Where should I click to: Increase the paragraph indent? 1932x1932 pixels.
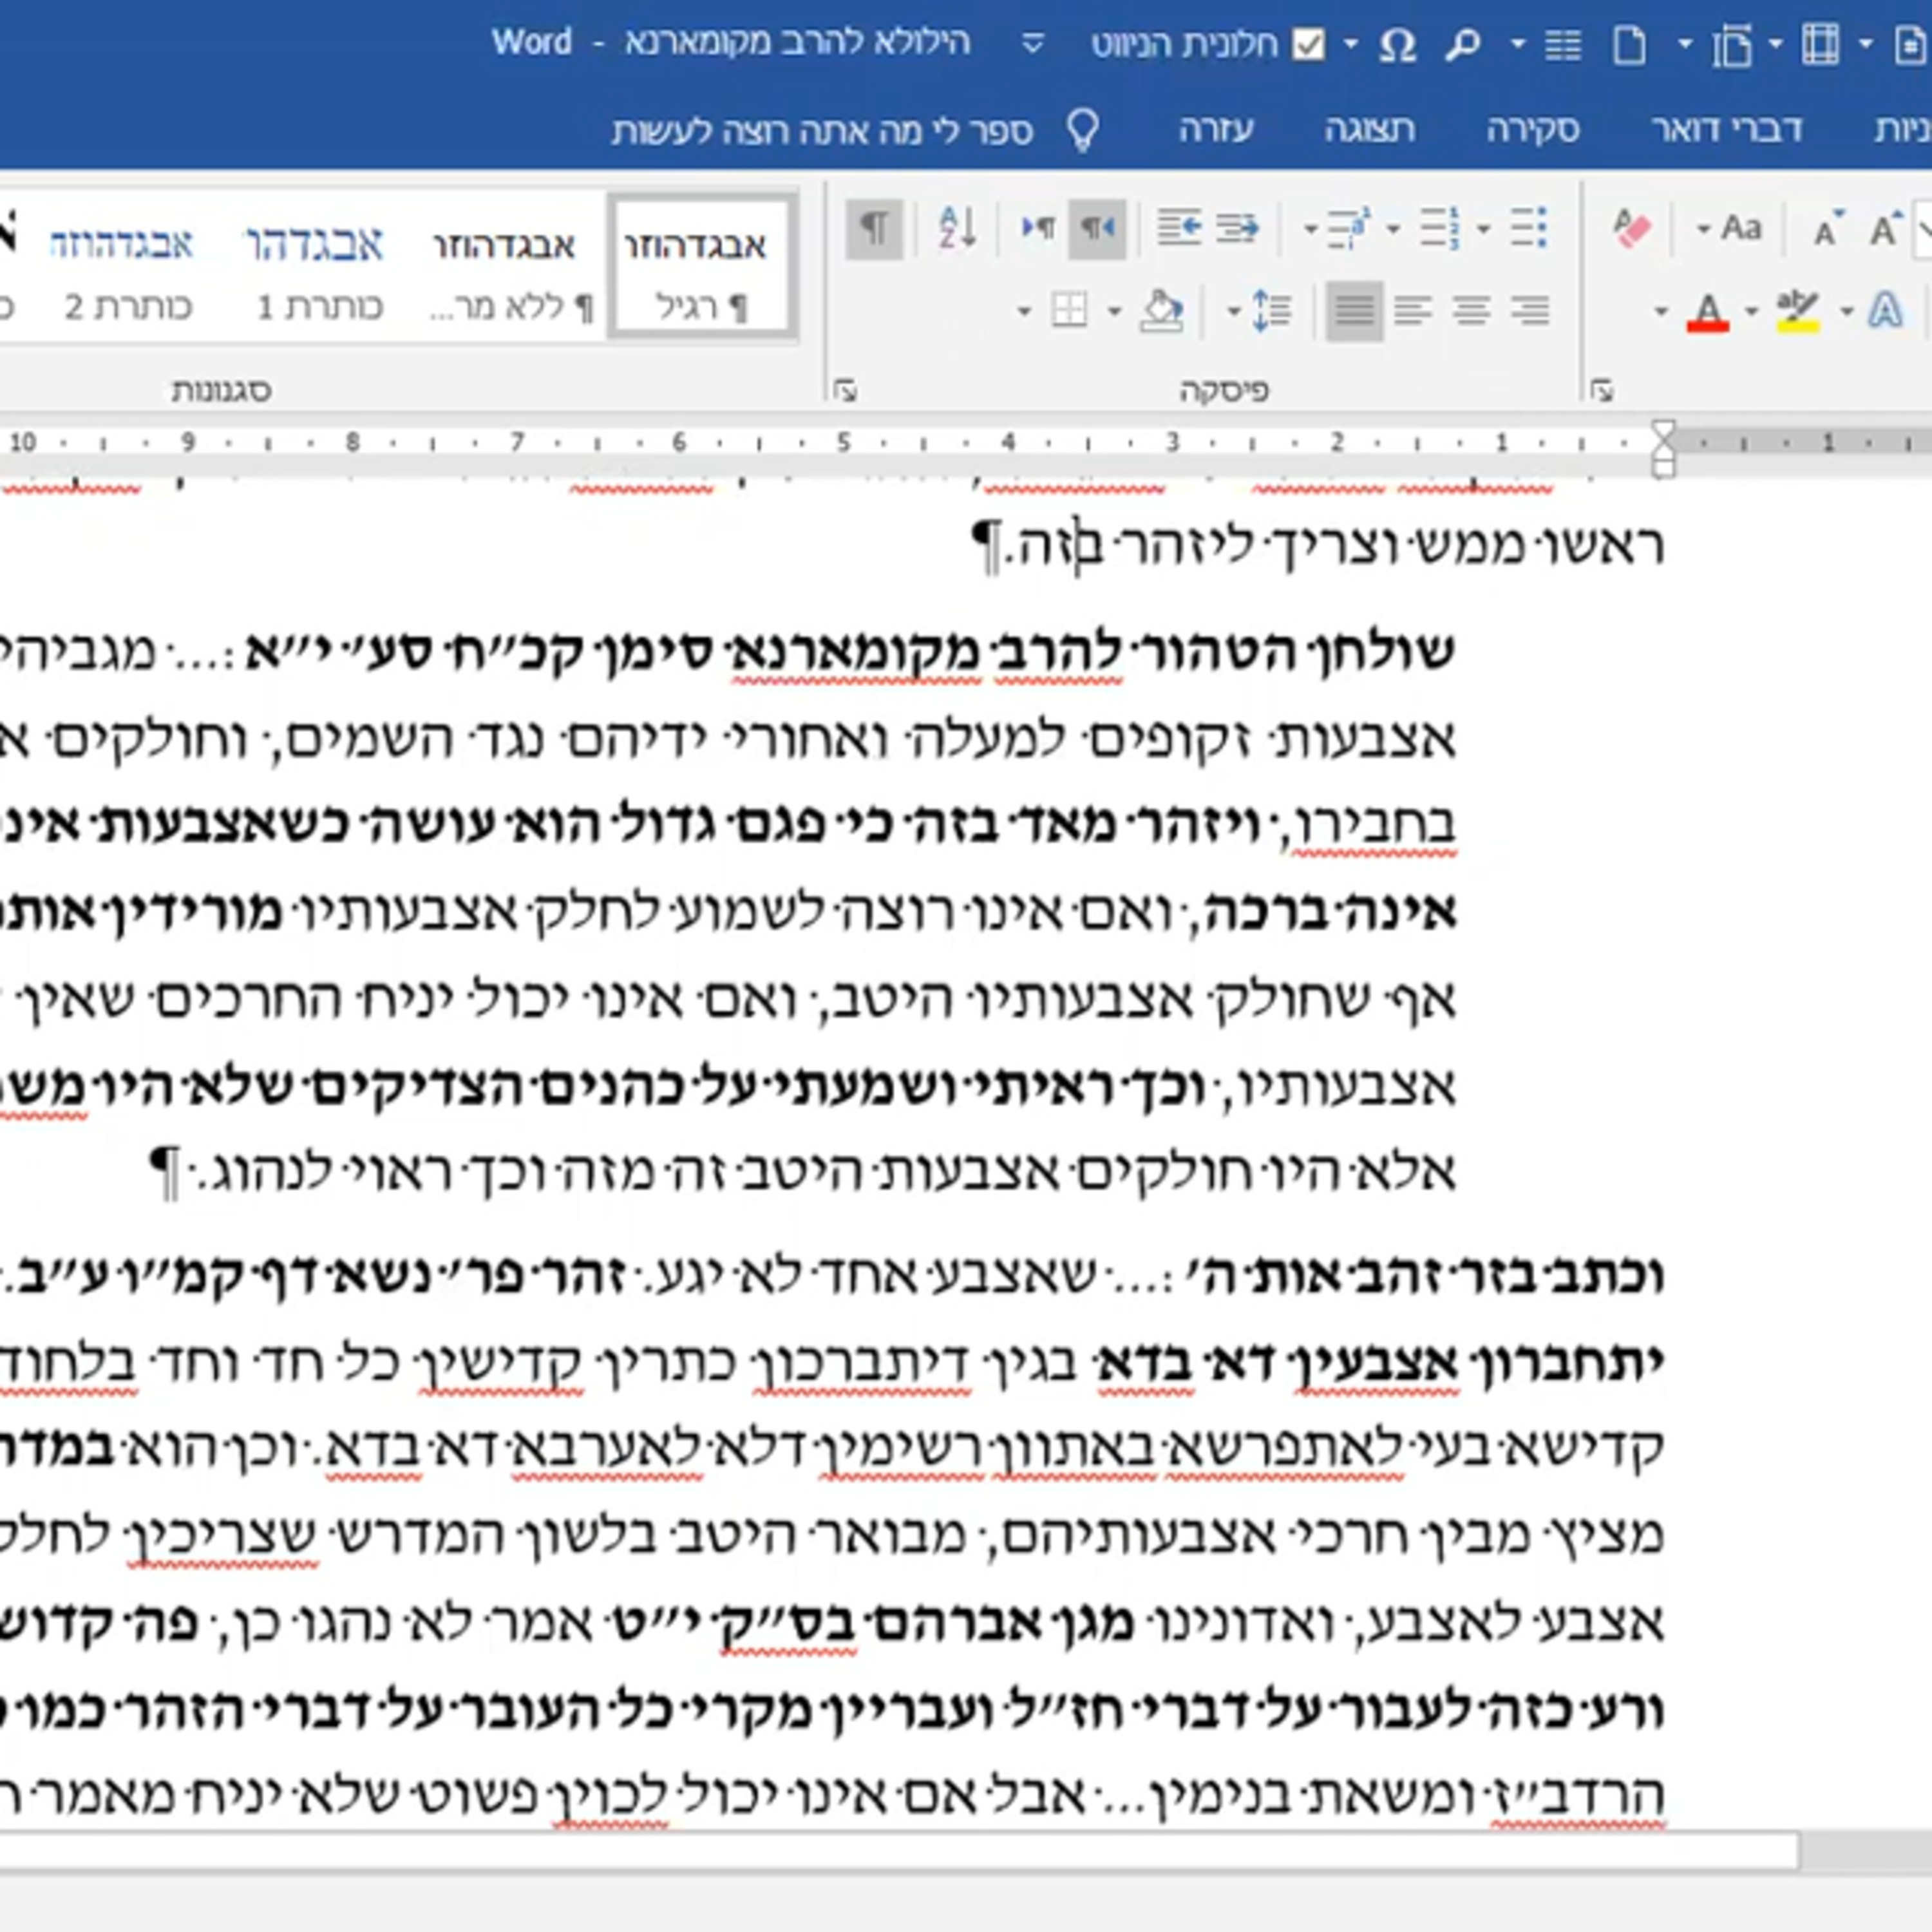(1179, 228)
